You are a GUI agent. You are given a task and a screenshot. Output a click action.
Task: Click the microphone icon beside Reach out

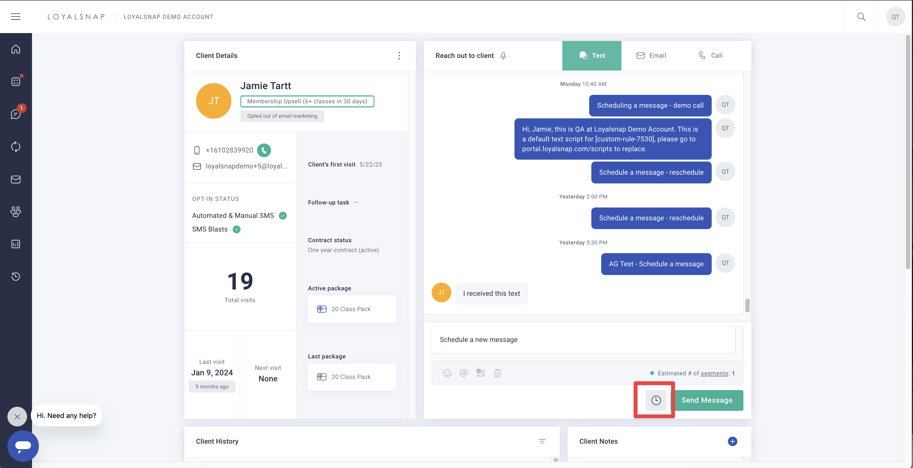click(503, 55)
